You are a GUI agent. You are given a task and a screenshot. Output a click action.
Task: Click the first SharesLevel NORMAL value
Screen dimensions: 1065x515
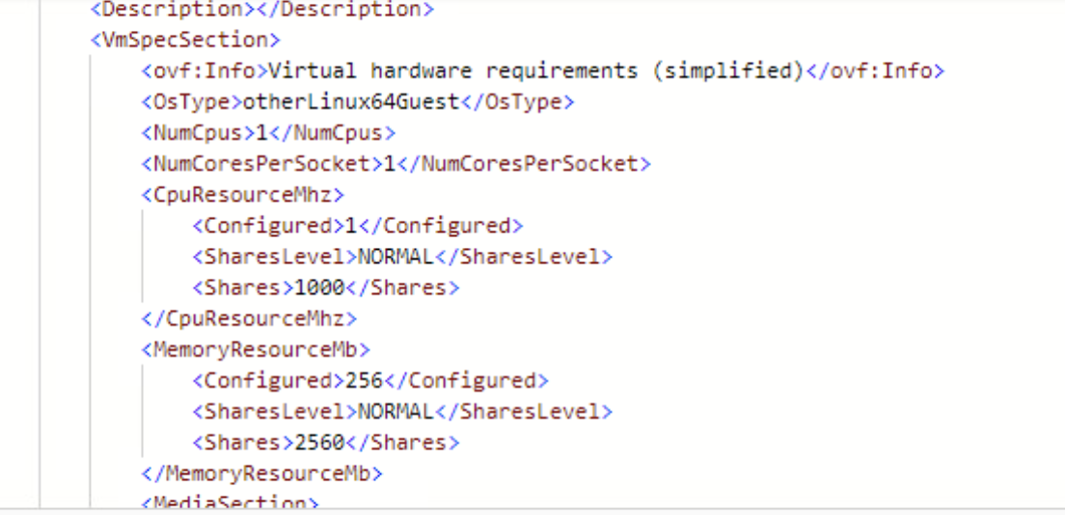pyautogui.click(x=396, y=257)
